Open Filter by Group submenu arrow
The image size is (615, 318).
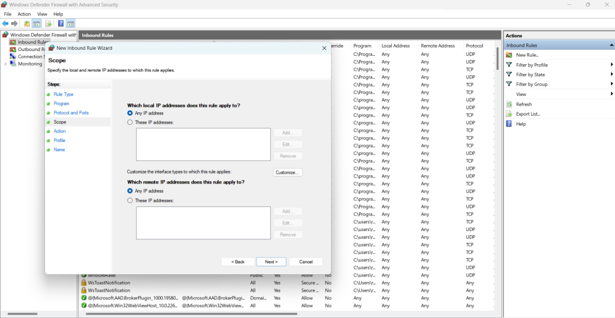click(611, 84)
